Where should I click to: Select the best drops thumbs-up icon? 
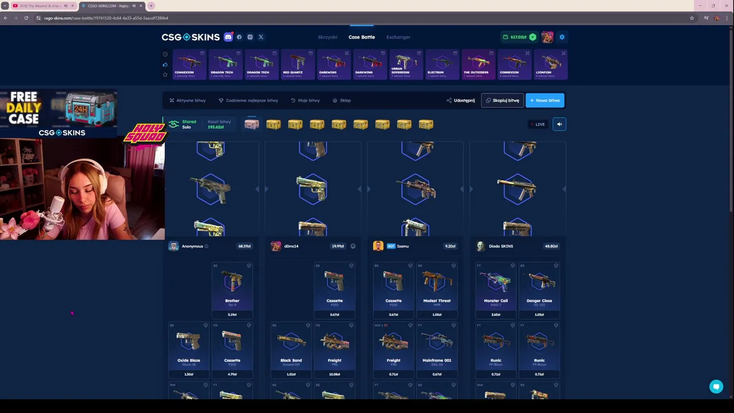165,64
